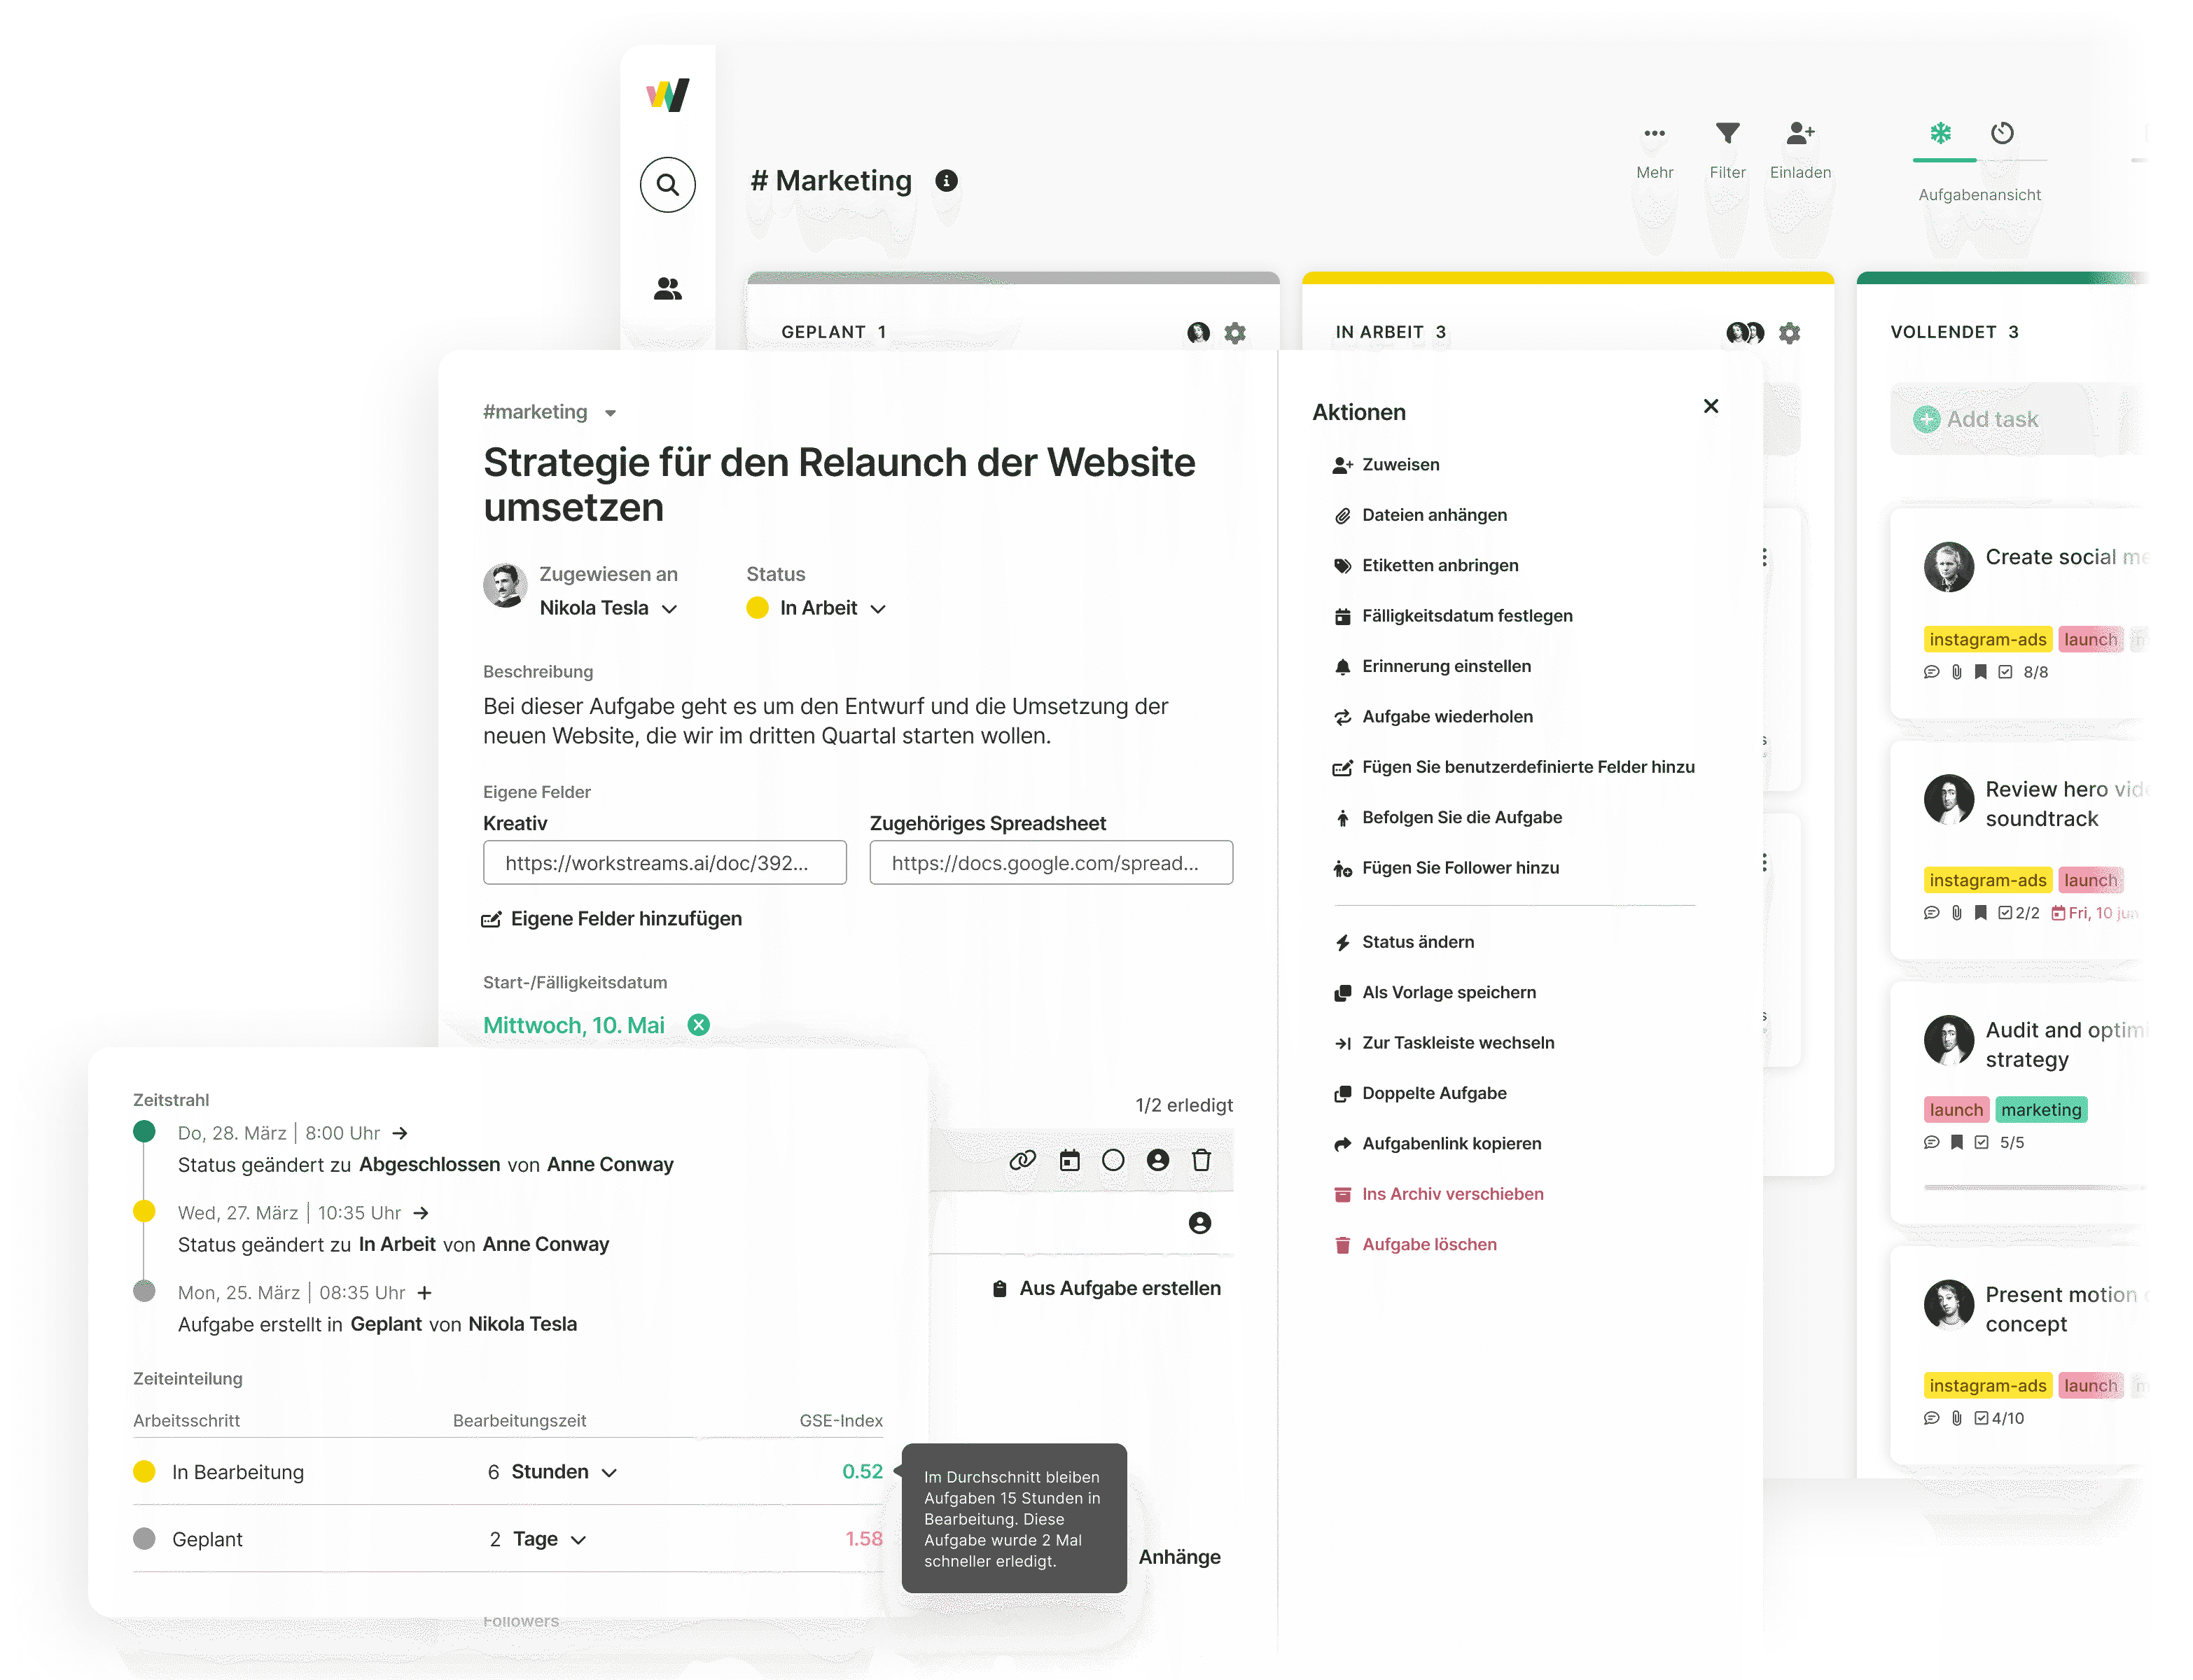
Task: Open settings gear of Geplant column
Action: [1235, 333]
